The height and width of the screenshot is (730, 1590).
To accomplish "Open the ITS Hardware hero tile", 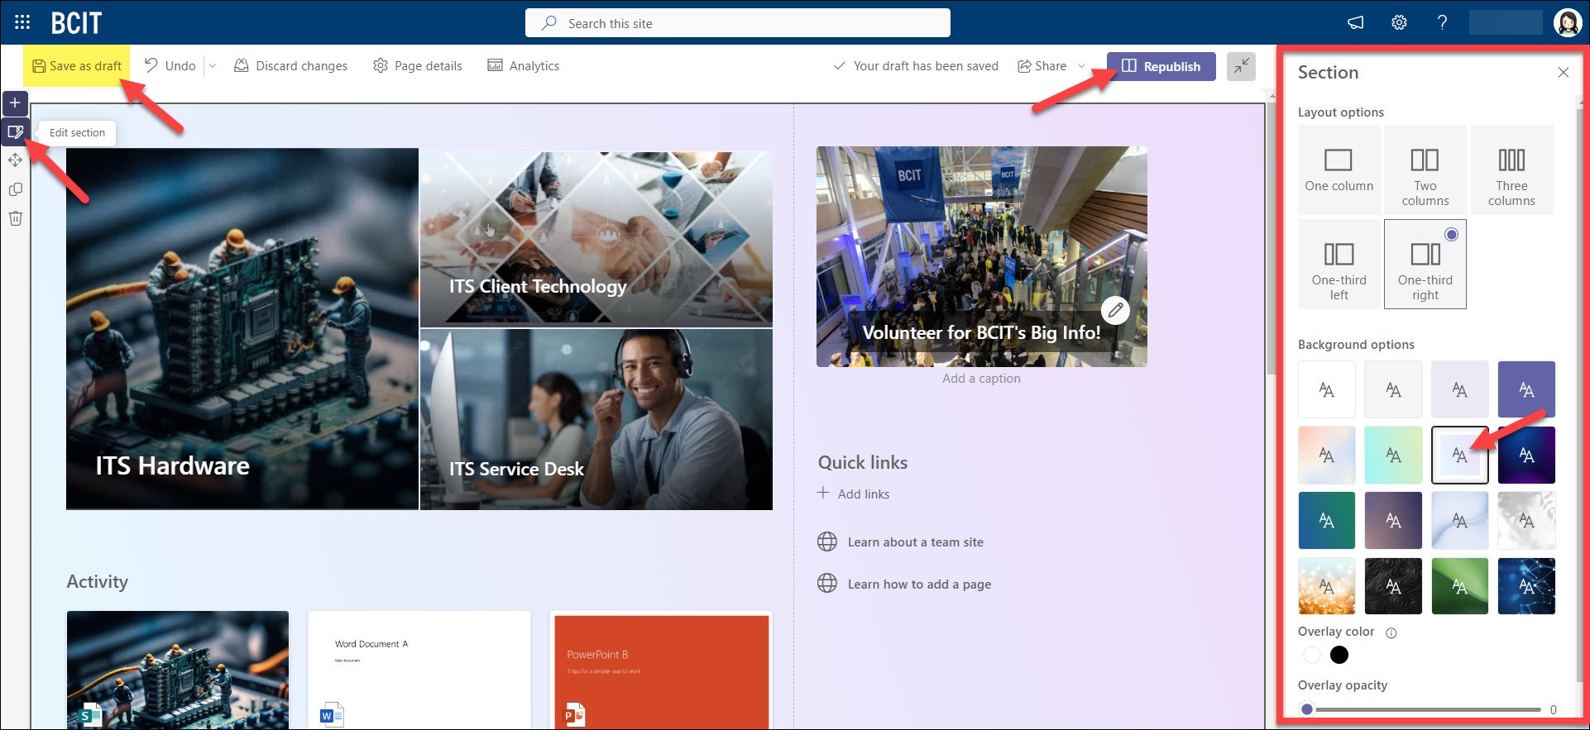I will (242, 329).
